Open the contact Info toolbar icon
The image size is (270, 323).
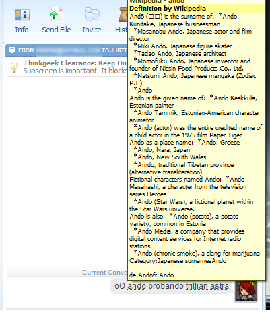pos(22,15)
